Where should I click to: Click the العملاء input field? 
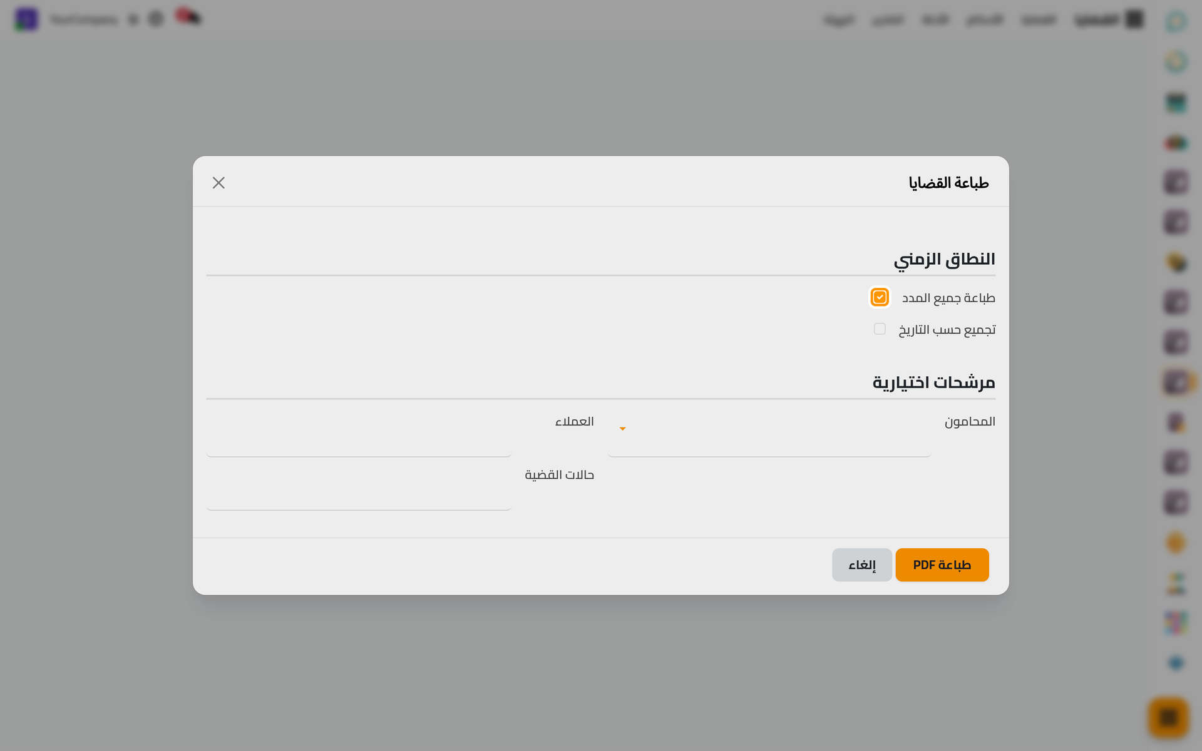(359, 434)
